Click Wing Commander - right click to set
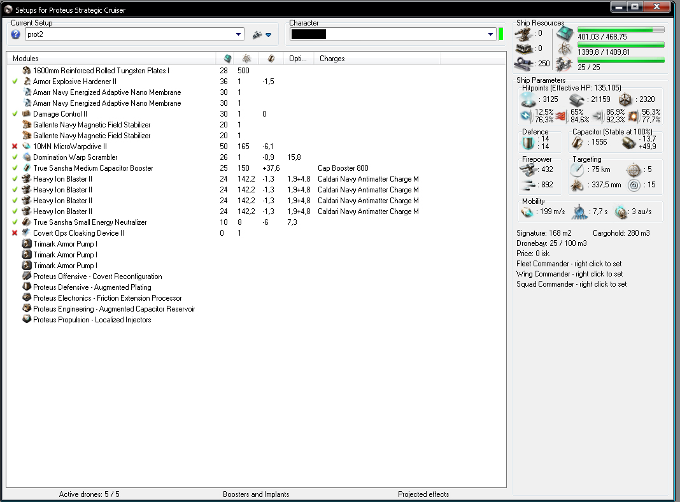Screen dimensions: 680x502 [570, 274]
